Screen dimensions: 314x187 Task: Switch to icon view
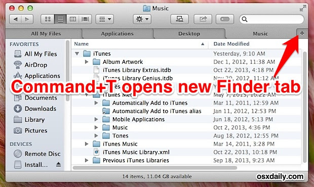(48, 19)
